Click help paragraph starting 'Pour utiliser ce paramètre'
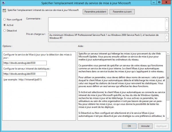Screen dimensions: 172x132 click(122, 82)
